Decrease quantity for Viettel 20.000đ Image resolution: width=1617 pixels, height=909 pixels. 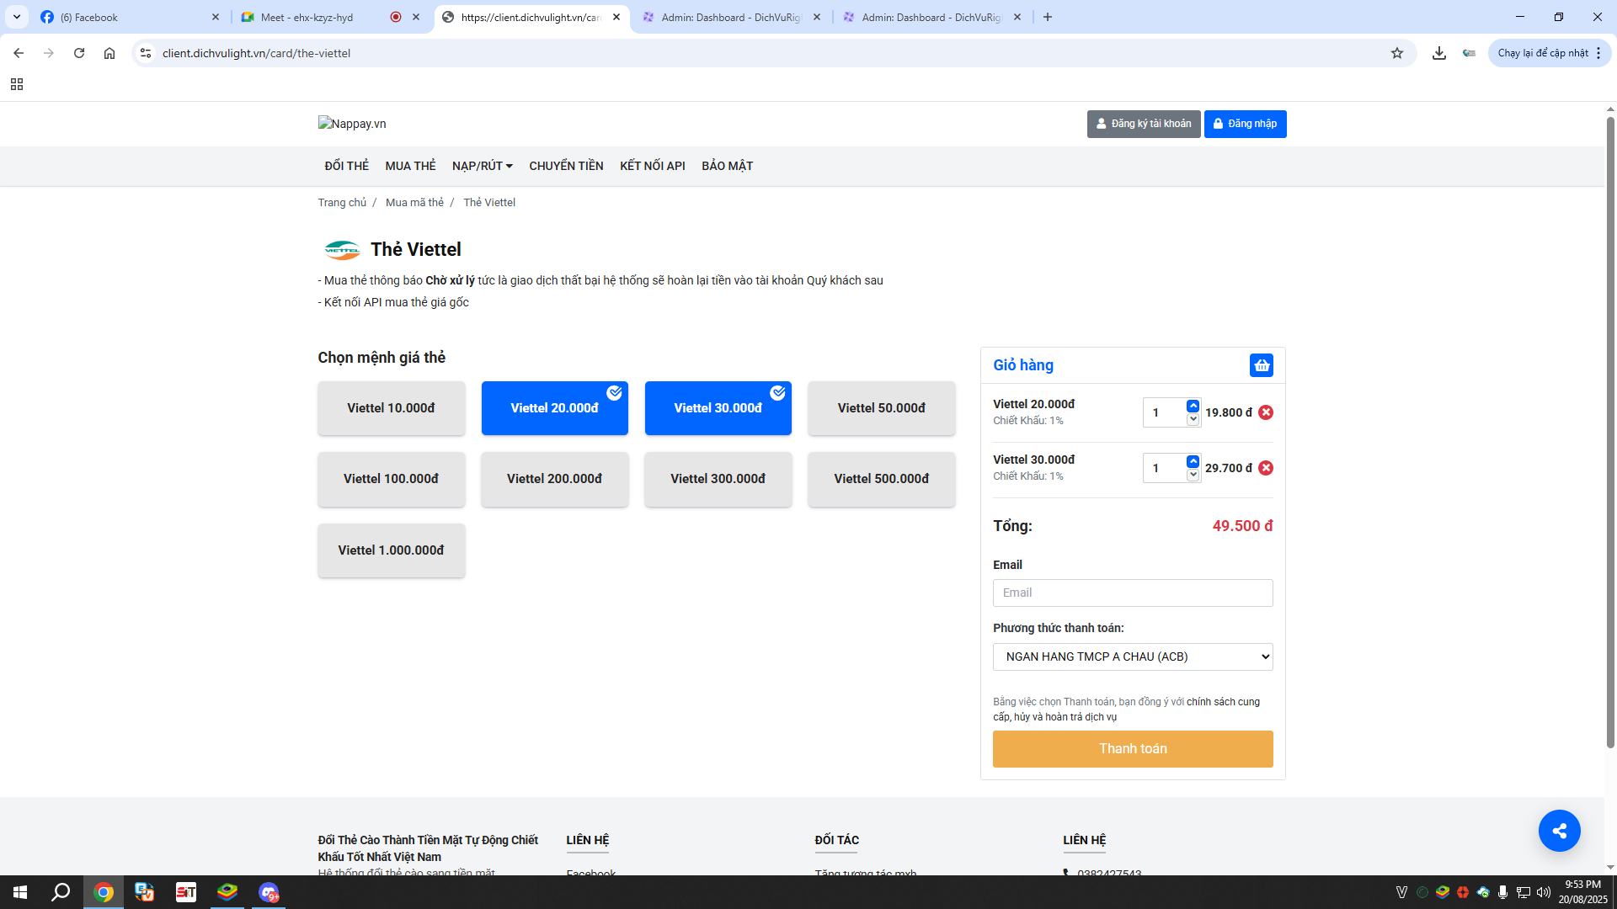1193,419
